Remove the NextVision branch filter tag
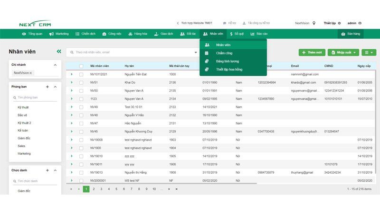The image size is (380, 213). click(x=31, y=73)
